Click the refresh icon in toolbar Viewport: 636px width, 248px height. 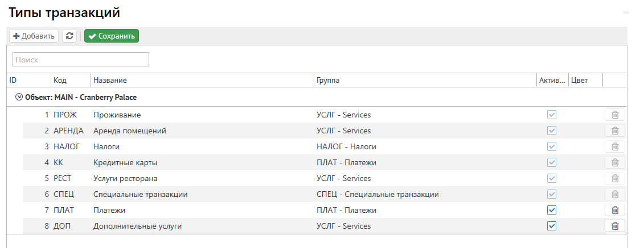coord(69,36)
